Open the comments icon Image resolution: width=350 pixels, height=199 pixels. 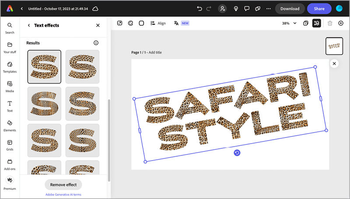click(247, 9)
